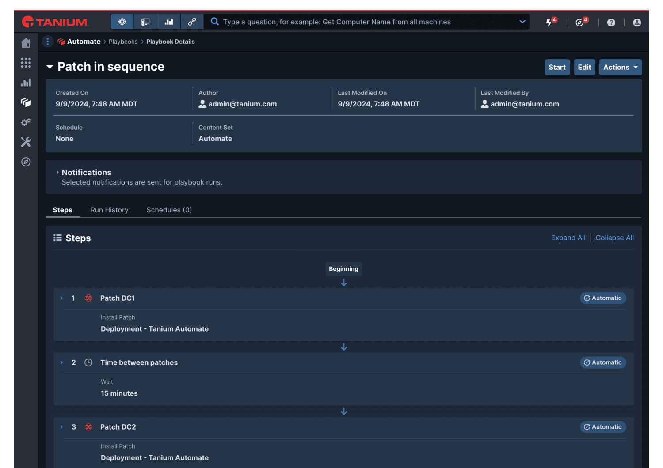The width and height of the screenshot is (663, 468).
Task: Open the three-dot menu beside Automate breadcrumb
Action: pyautogui.click(x=48, y=42)
